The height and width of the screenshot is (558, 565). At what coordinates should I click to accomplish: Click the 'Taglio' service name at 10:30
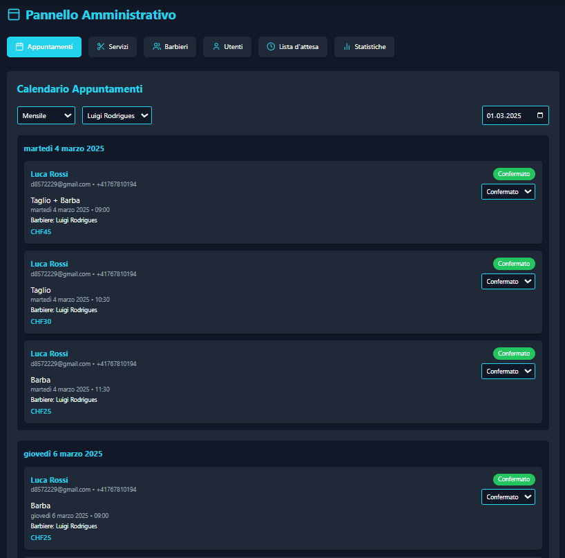click(x=41, y=290)
